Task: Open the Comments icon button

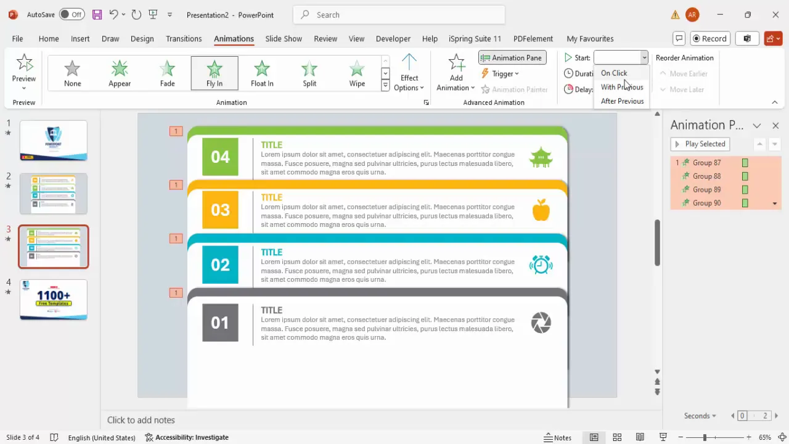Action: click(x=679, y=38)
